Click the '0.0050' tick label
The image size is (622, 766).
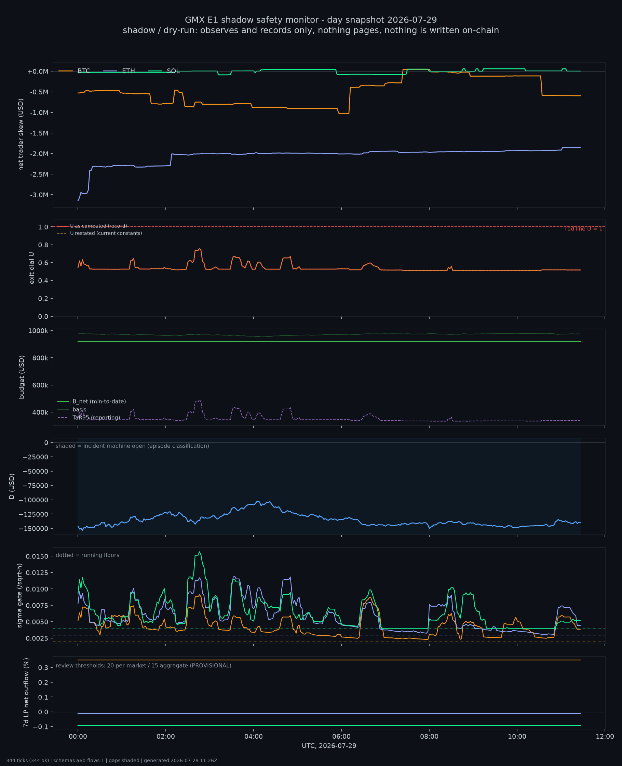tap(37, 622)
